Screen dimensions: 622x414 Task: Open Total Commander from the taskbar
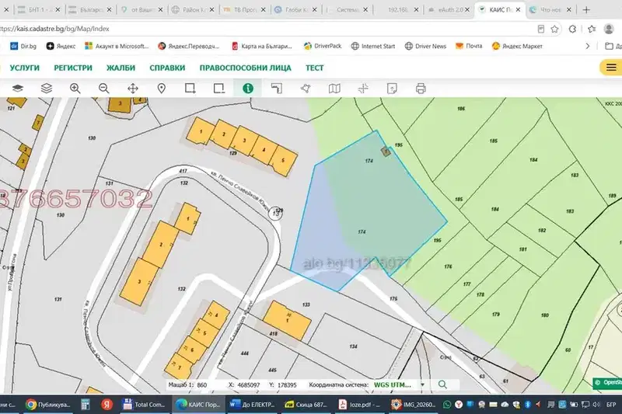145,405
